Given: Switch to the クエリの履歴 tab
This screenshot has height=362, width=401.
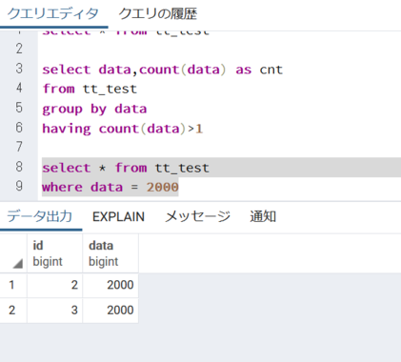Looking at the screenshot, I should (158, 13).
